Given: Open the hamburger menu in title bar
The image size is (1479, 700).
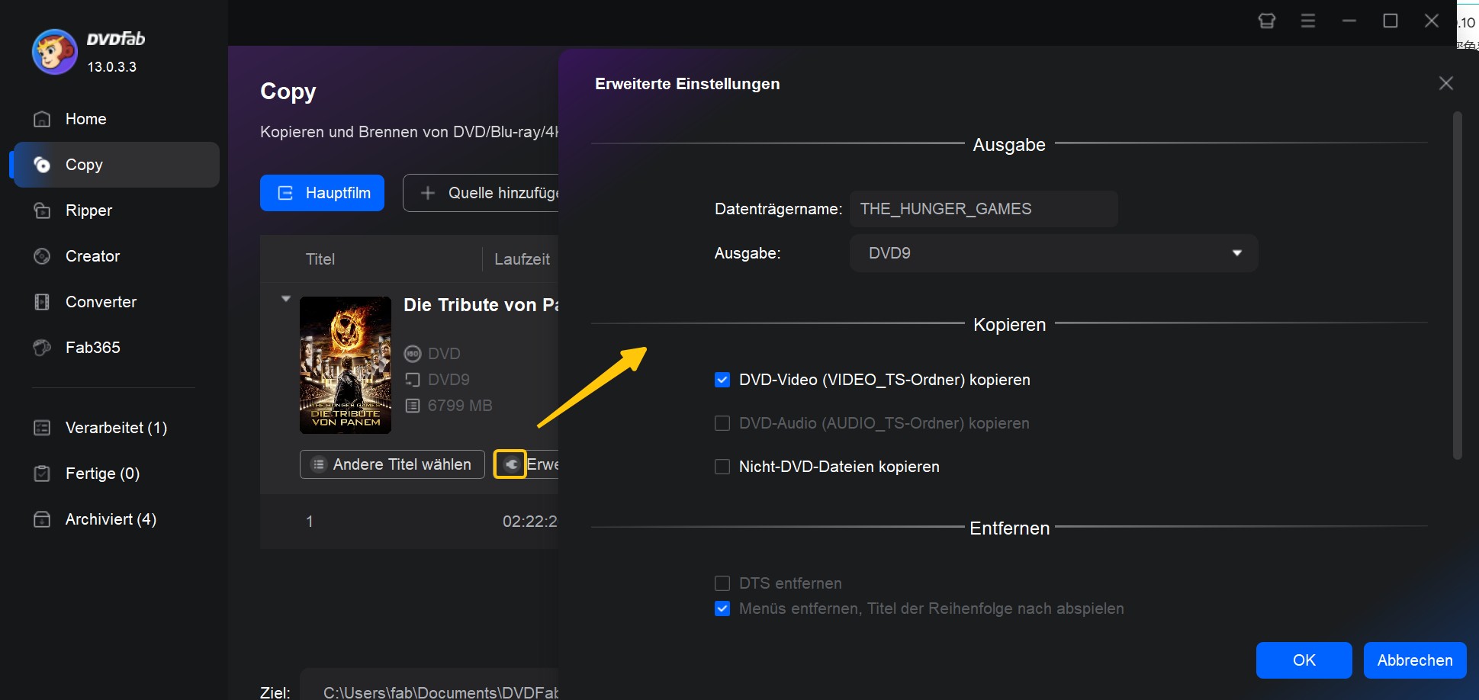Looking at the screenshot, I should (x=1307, y=21).
